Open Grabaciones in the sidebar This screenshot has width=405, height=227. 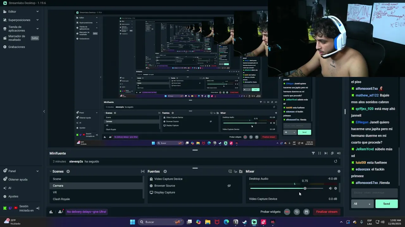tap(16, 47)
